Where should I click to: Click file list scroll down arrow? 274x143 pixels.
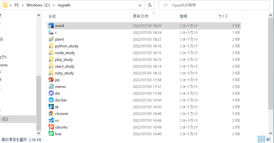(270, 133)
